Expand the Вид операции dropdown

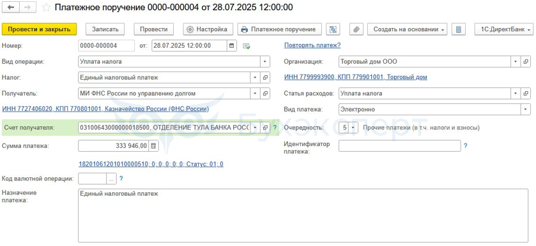point(265,62)
